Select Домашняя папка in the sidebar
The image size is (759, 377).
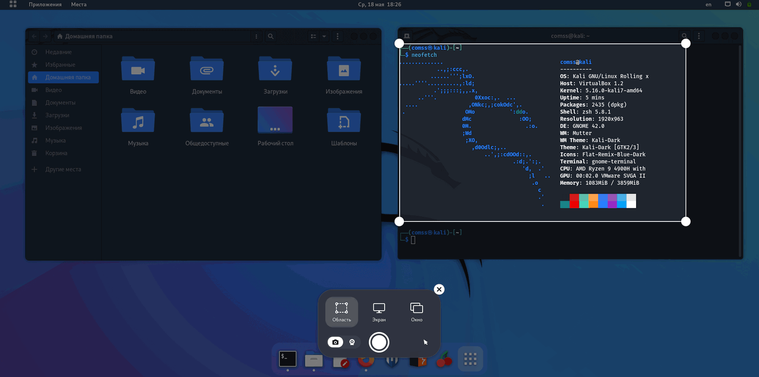tap(63, 77)
